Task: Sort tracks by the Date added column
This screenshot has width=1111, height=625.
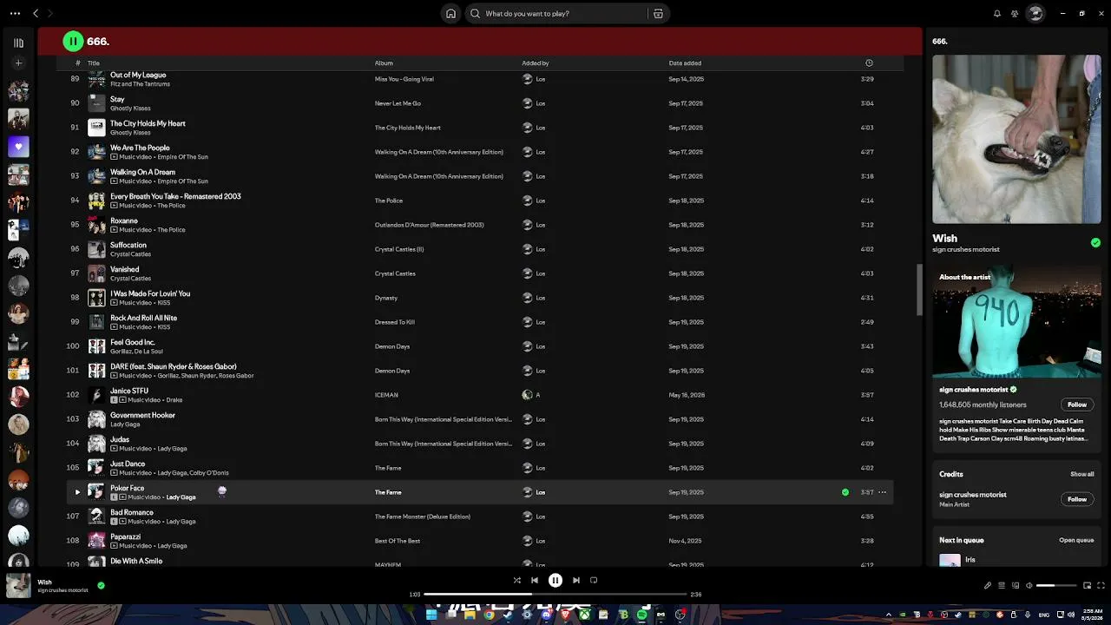Action: click(685, 63)
